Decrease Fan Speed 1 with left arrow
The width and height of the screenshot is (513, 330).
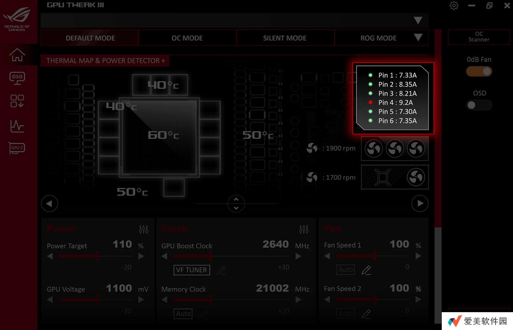click(x=327, y=256)
